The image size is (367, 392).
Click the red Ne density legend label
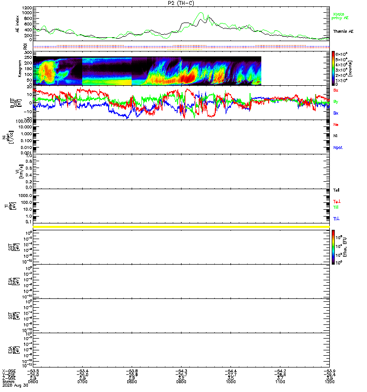[336, 124]
